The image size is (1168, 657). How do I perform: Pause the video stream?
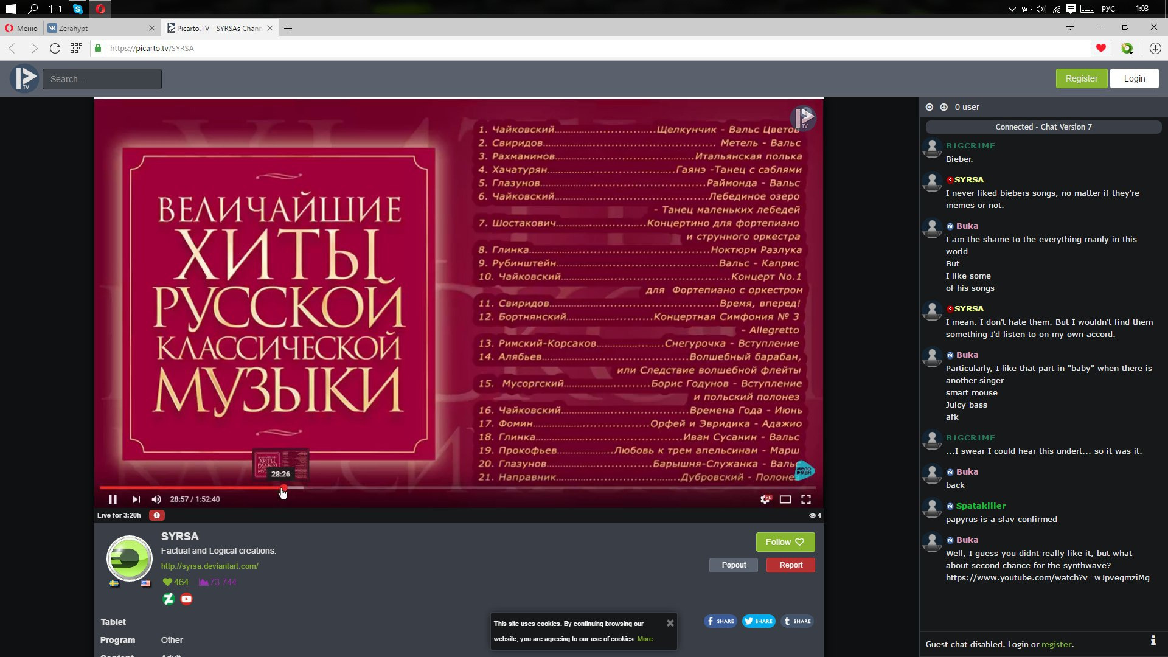point(113,499)
